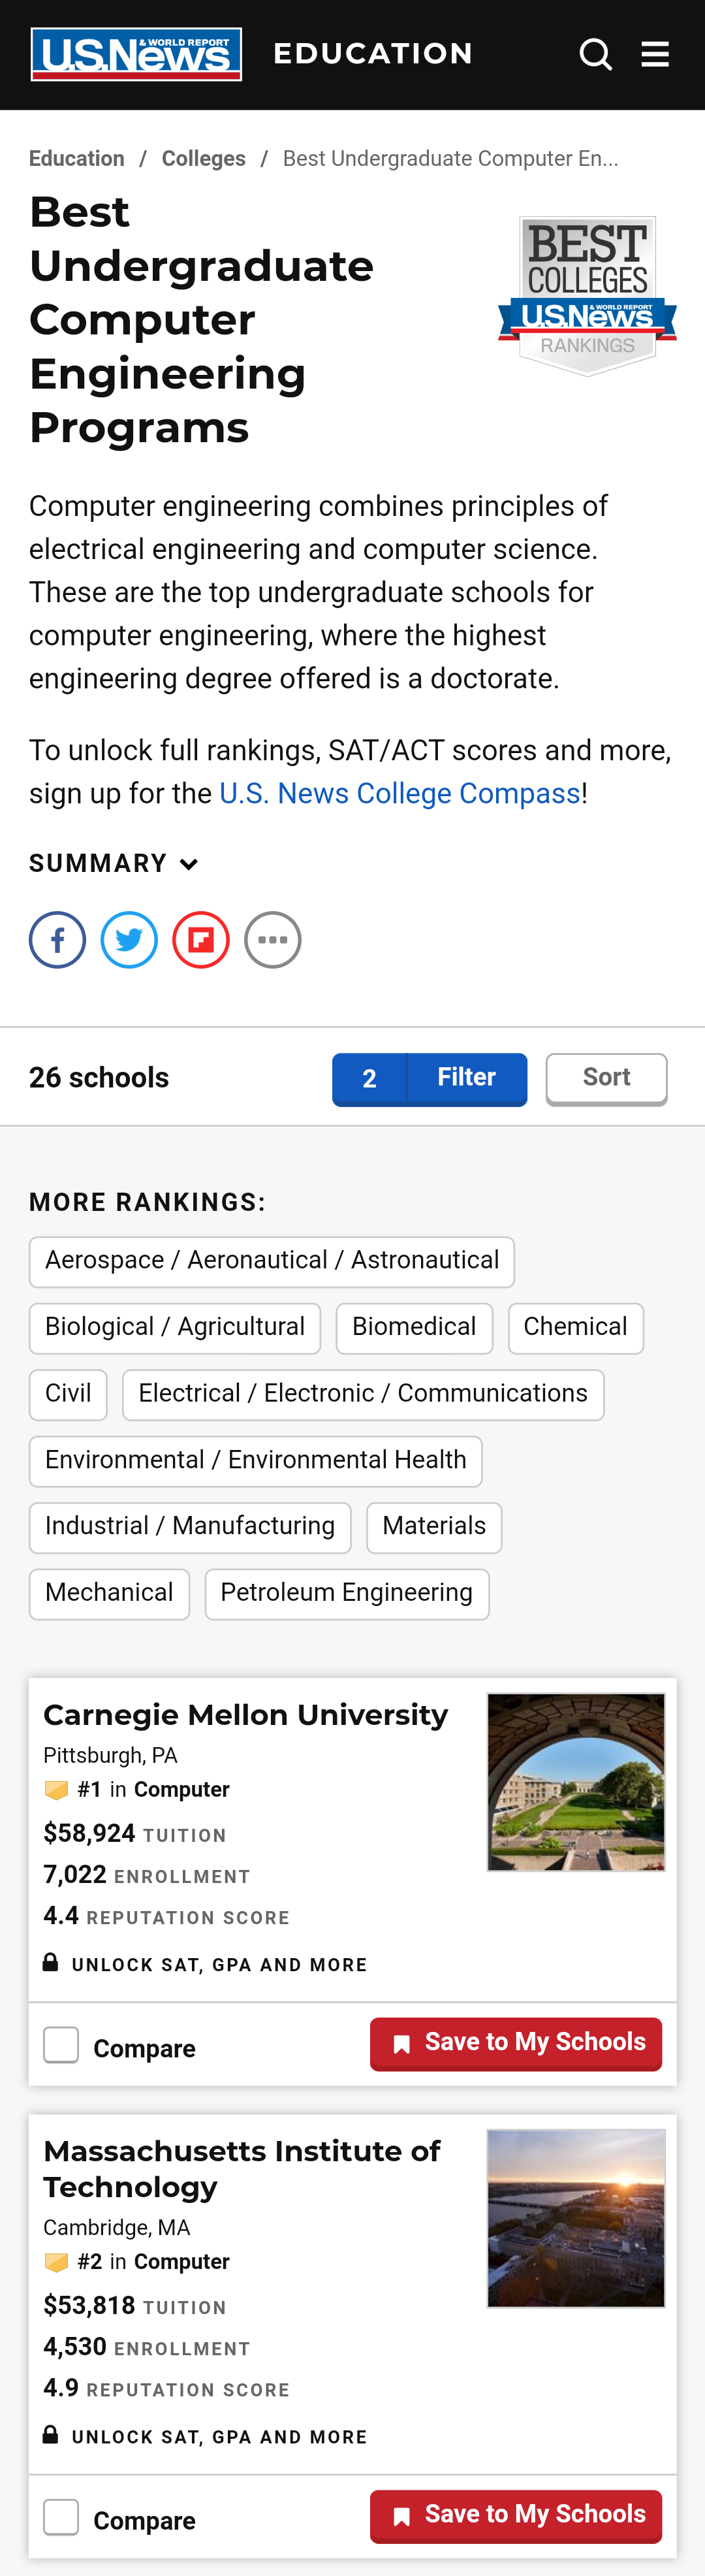Viewport: 705px width, 2576px height.
Task: Go to Education breadcrumb
Action: coord(77,159)
